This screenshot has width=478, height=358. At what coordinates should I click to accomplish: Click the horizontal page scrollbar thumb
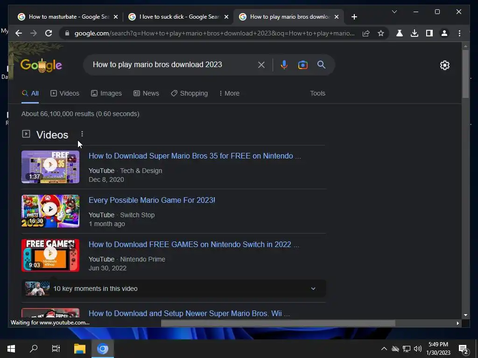278,324
